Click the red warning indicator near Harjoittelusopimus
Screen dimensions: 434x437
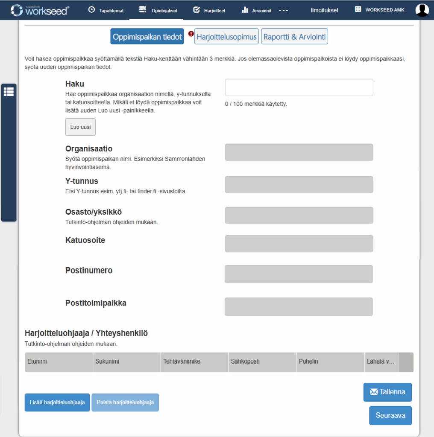(x=191, y=34)
